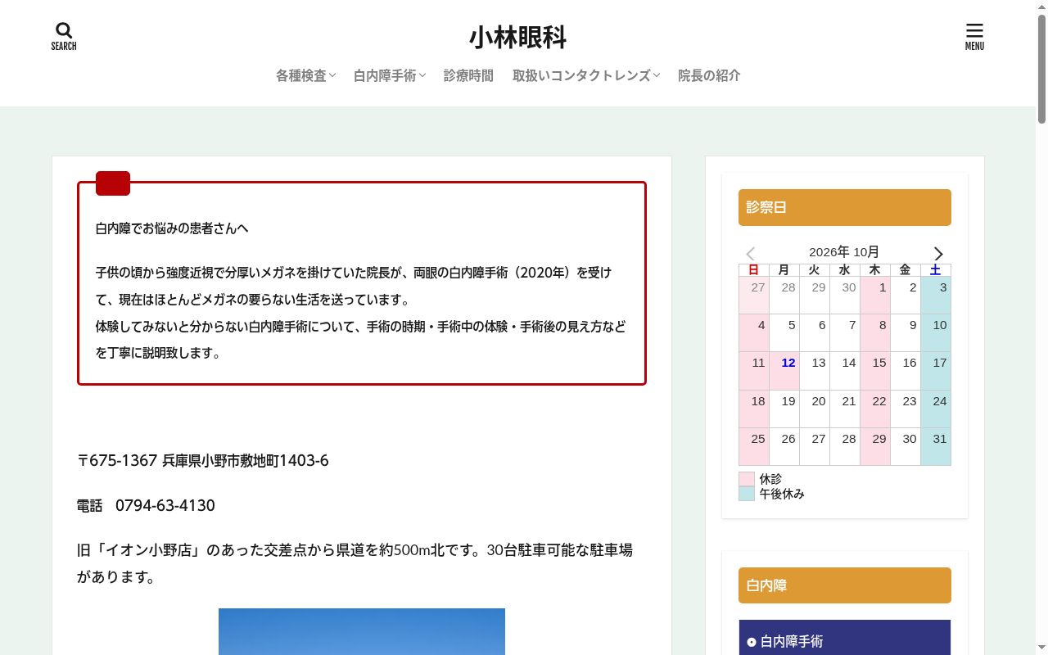Click the phone number 0794-63-4130
The height and width of the screenshot is (655, 1048).
tap(165, 505)
